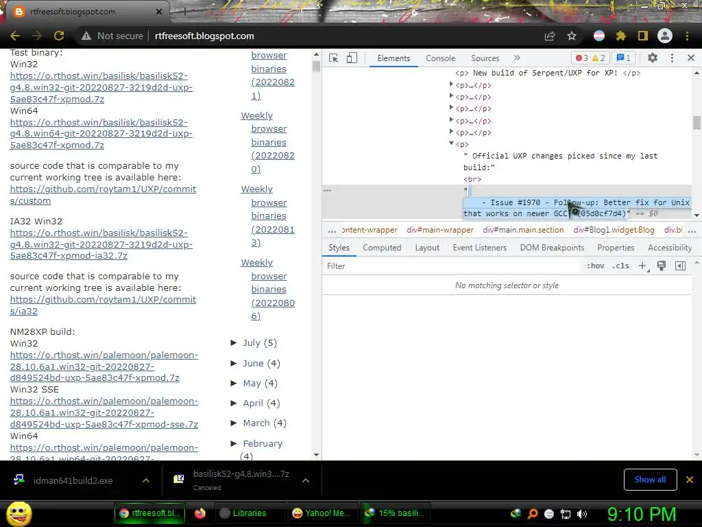The height and width of the screenshot is (527, 702).
Task: Click the styles Filter field
Action: pos(451,266)
